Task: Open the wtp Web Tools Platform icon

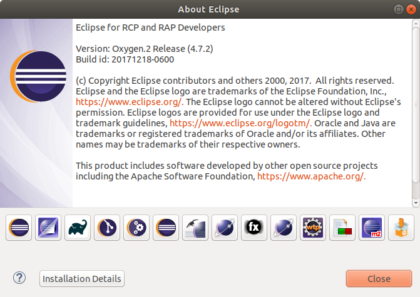Action: click(x=313, y=228)
